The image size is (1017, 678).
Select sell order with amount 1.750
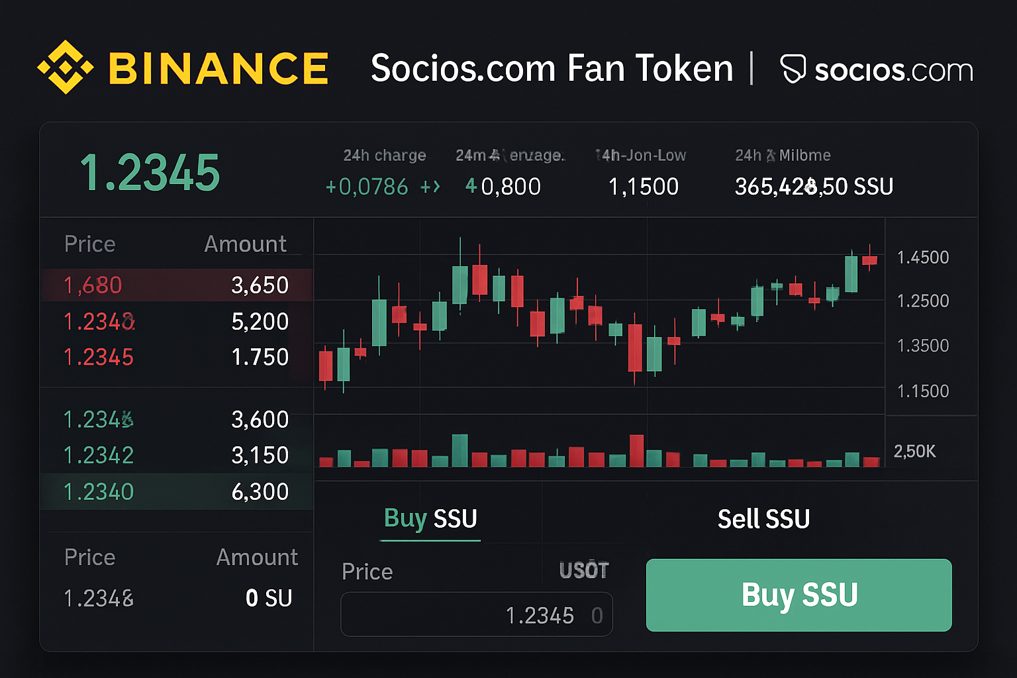(x=176, y=358)
